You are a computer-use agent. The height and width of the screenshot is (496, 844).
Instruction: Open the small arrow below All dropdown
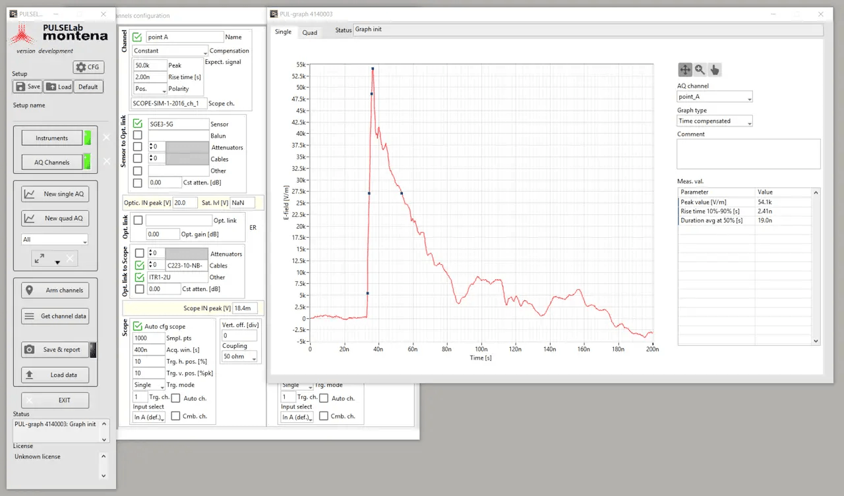[x=57, y=262]
